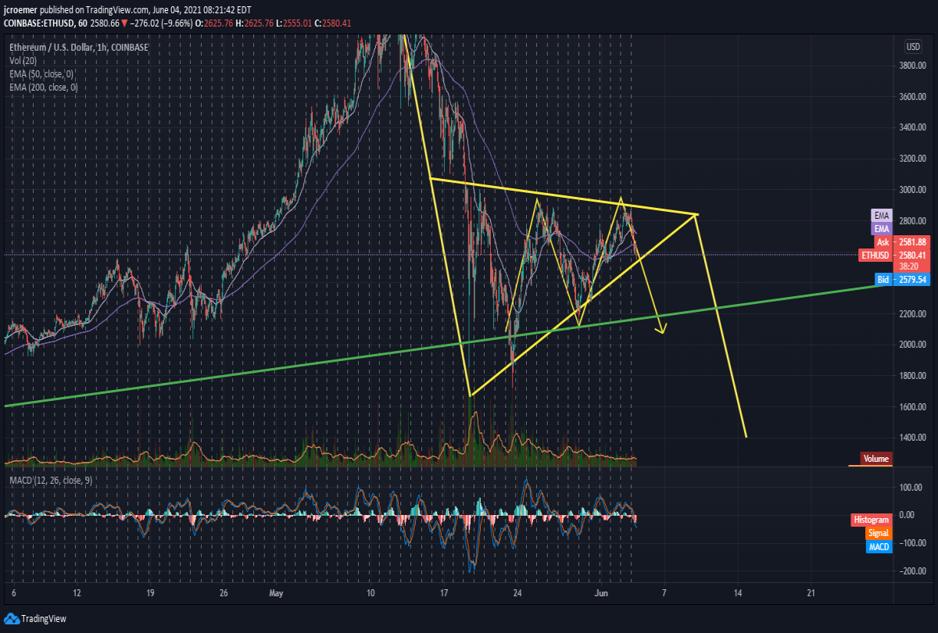The height and width of the screenshot is (633, 938).
Task: Click the −200.00 MACD axis label
Action: [x=912, y=571]
